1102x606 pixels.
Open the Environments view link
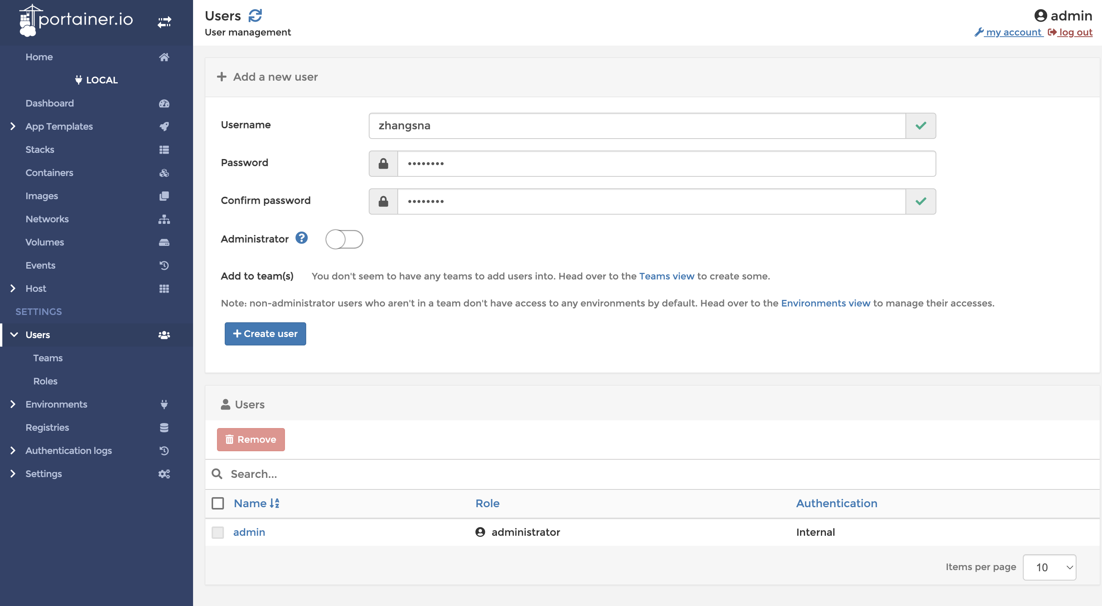click(825, 303)
